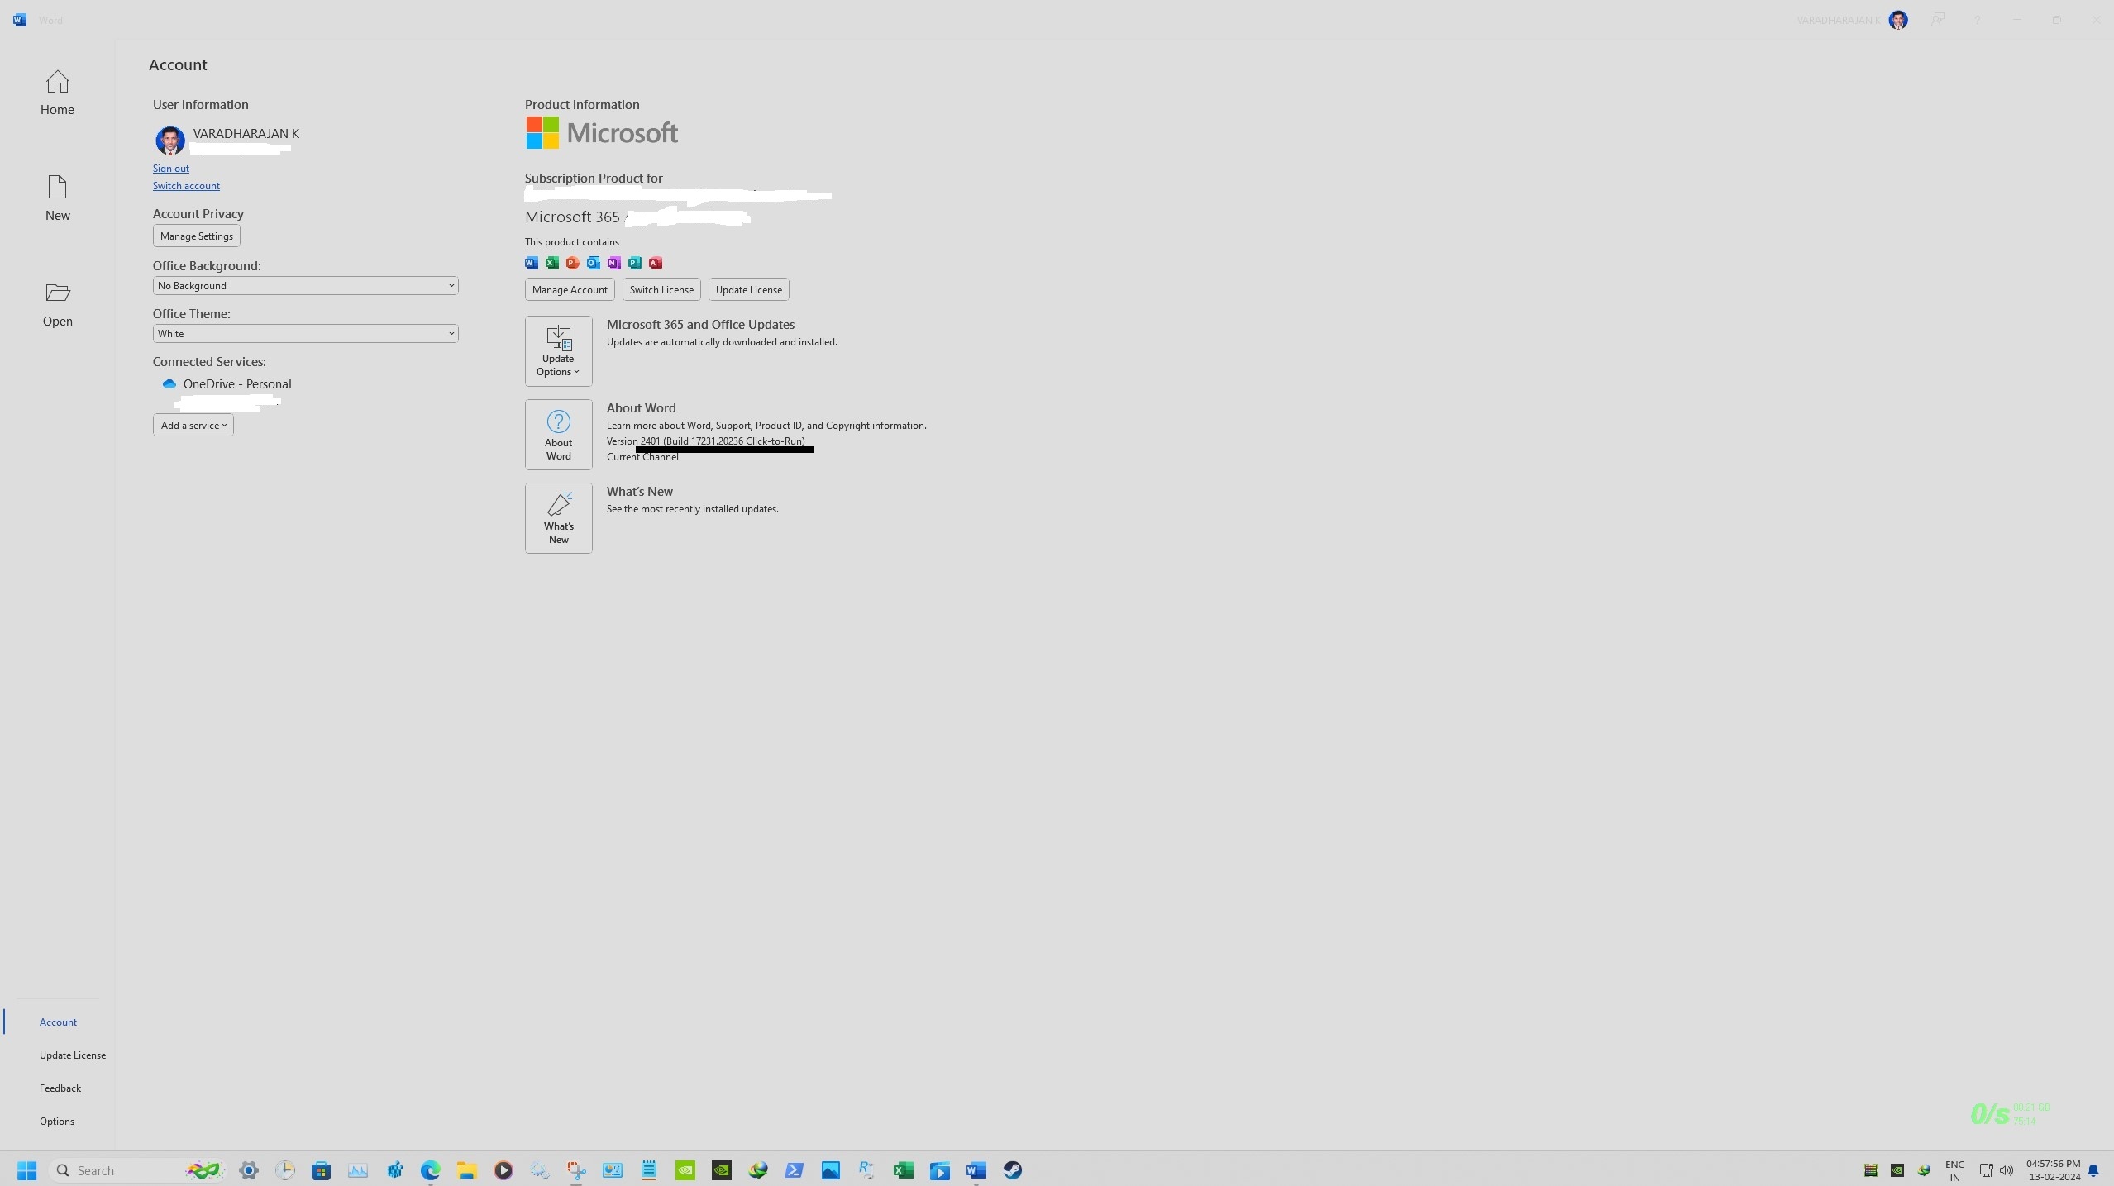Switch to the Feedback section
Image resolution: width=2114 pixels, height=1186 pixels.
point(60,1088)
